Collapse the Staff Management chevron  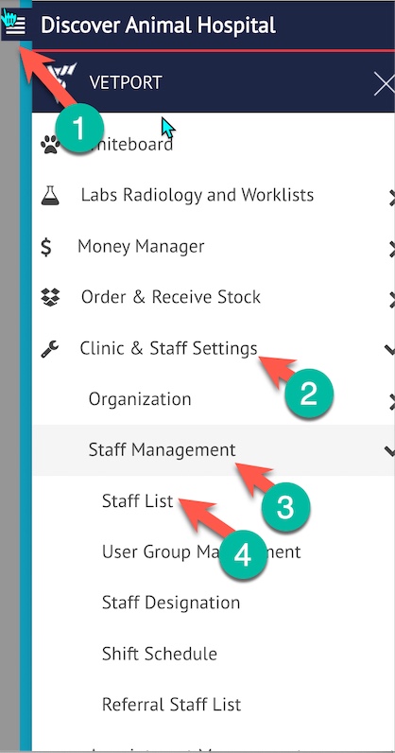click(390, 450)
